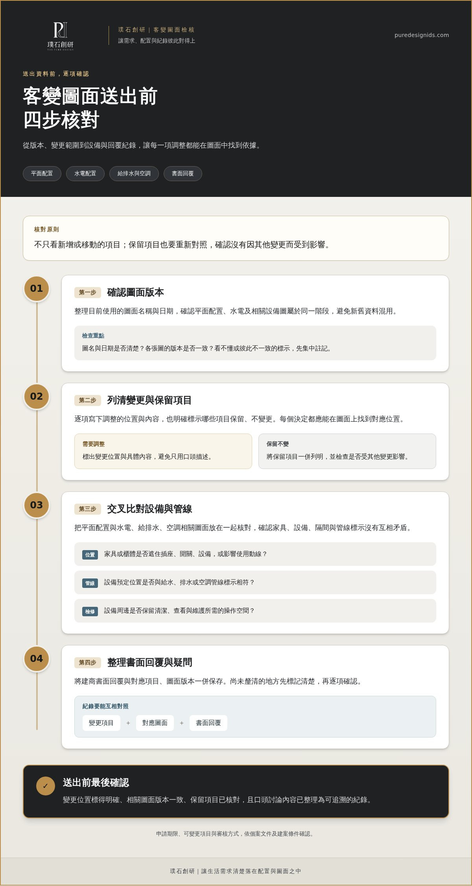The height and width of the screenshot is (886, 472).
Task: Click the step 04 circle marker
Action: (x=37, y=659)
